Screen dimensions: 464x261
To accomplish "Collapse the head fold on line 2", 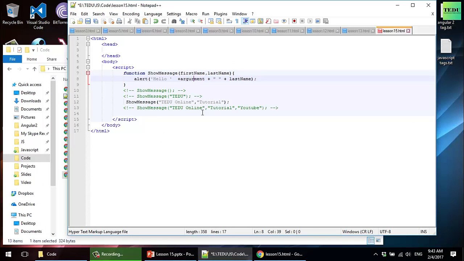I will 88,44.
